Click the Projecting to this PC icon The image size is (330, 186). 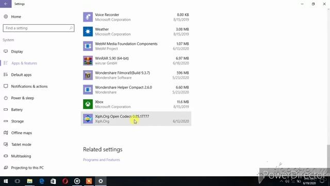point(6,167)
